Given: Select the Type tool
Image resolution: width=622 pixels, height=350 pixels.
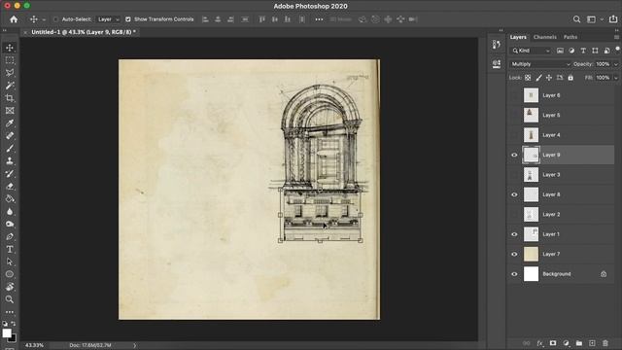Looking at the screenshot, I should coord(10,249).
